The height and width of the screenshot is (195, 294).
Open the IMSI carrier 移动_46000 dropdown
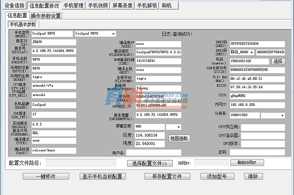pos(252,52)
